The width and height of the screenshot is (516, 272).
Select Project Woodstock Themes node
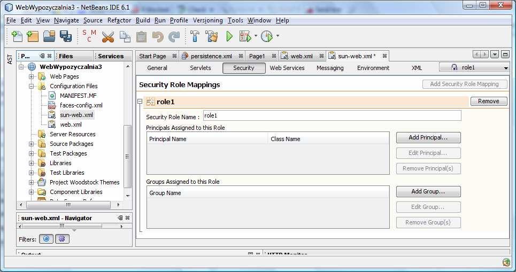(84, 182)
